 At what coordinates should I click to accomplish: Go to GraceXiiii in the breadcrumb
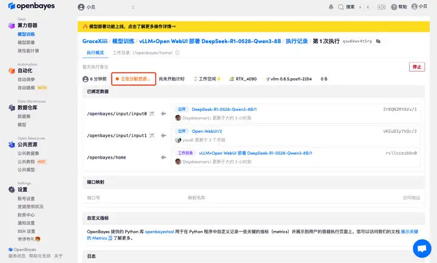(x=95, y=41)
